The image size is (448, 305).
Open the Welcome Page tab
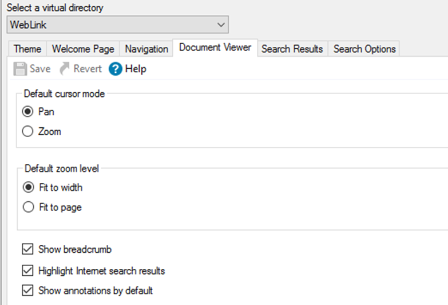(83, 49)
